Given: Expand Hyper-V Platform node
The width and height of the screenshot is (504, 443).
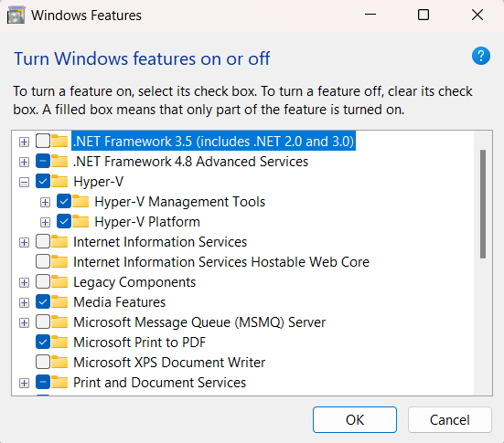Looking at the screenshot, I should coord(45,223).
